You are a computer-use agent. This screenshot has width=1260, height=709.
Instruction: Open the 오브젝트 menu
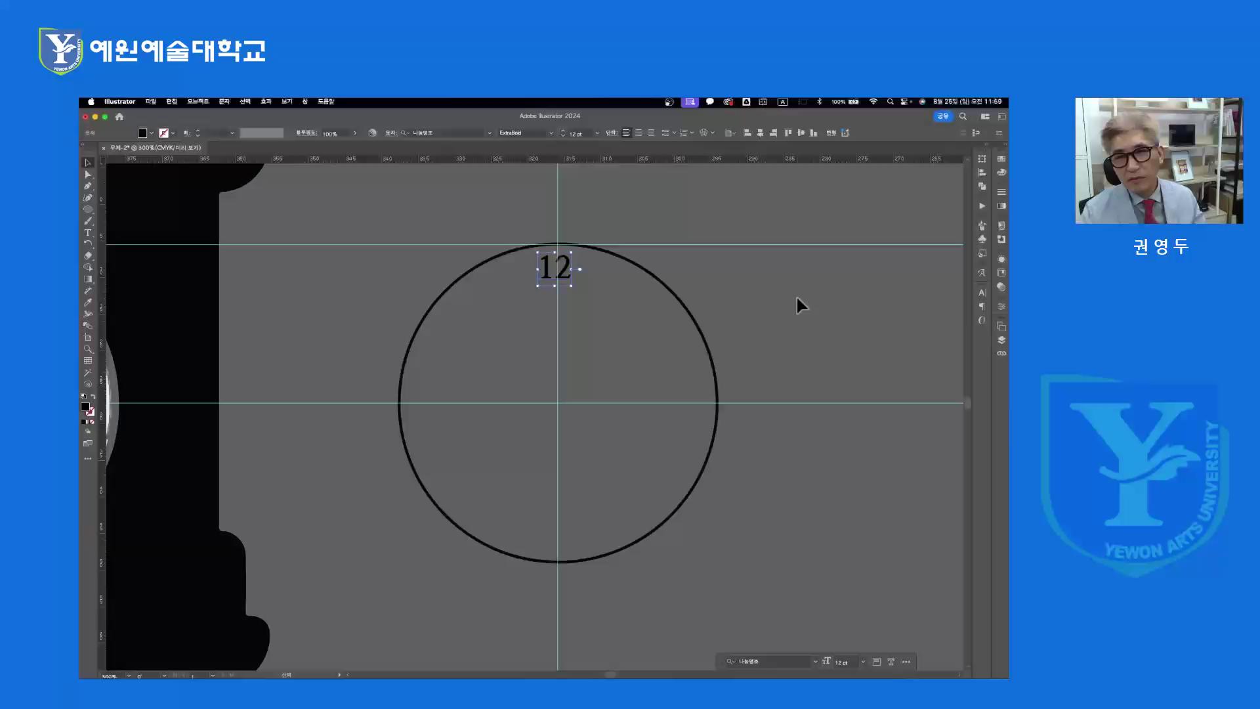(198, 102)
